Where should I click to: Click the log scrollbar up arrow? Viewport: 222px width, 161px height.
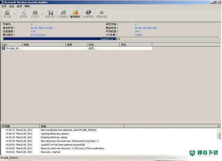pos(219,126)
